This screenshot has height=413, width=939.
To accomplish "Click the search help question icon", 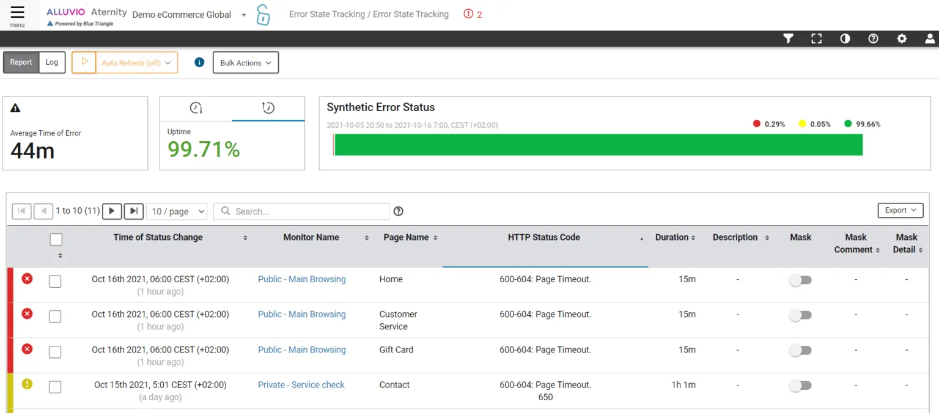I will pyautogui.click(x=399, y=211).
